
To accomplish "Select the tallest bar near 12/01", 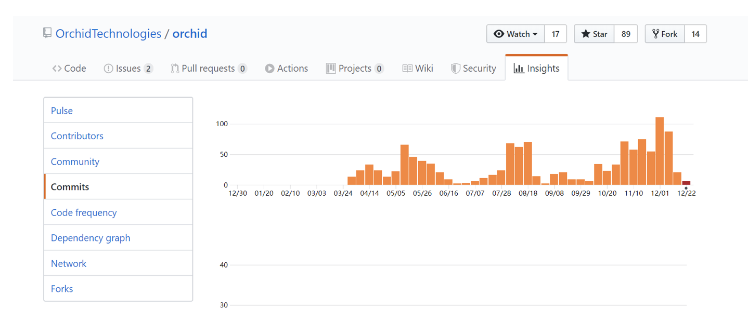I will [x=660, y=151].
